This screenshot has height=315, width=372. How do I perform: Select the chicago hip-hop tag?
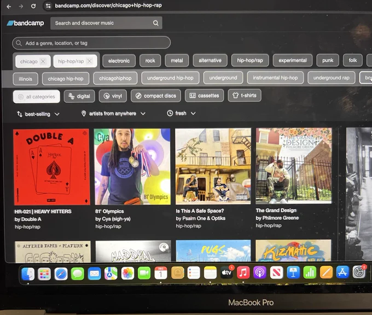(x=66, y=79)
